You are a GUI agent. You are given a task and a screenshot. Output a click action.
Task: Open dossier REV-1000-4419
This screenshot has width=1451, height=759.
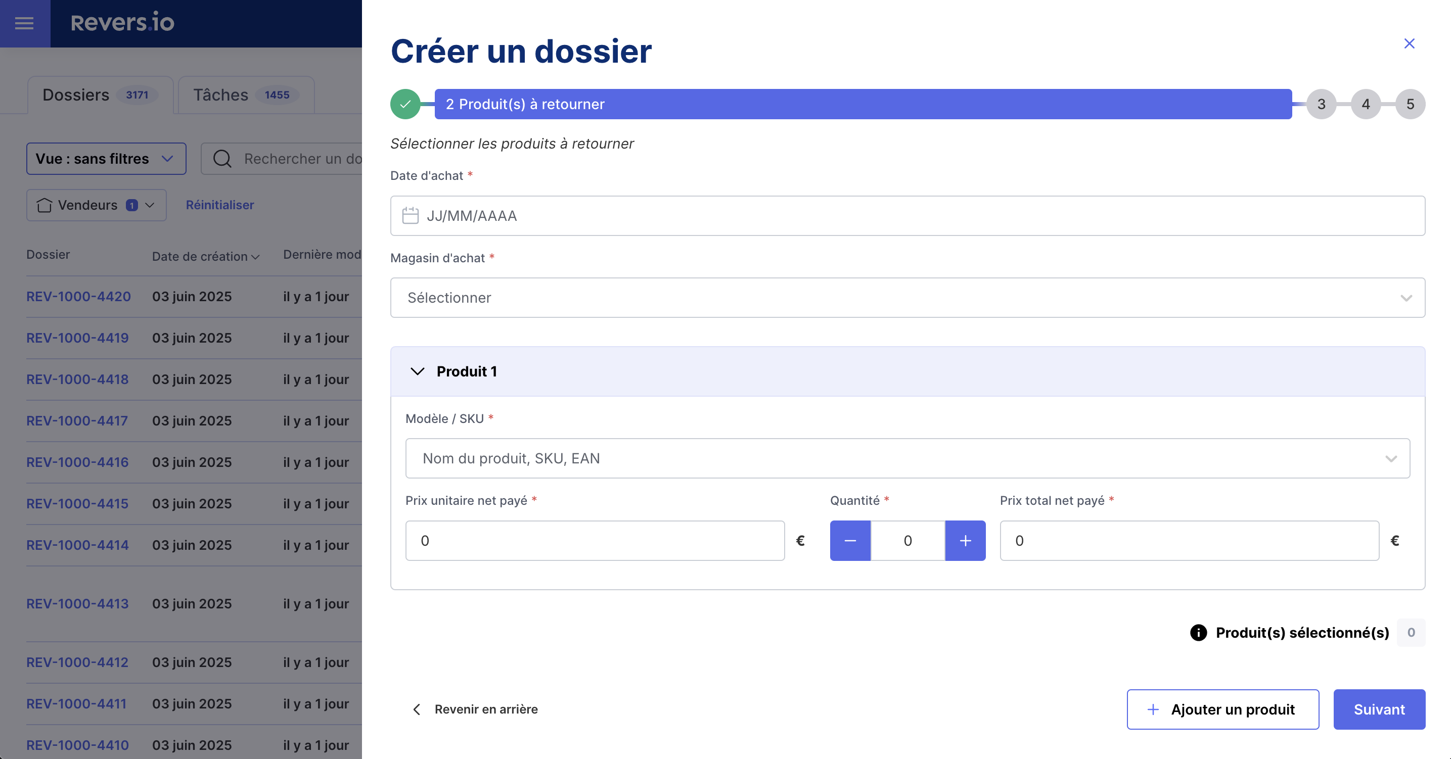coord(77,338)
